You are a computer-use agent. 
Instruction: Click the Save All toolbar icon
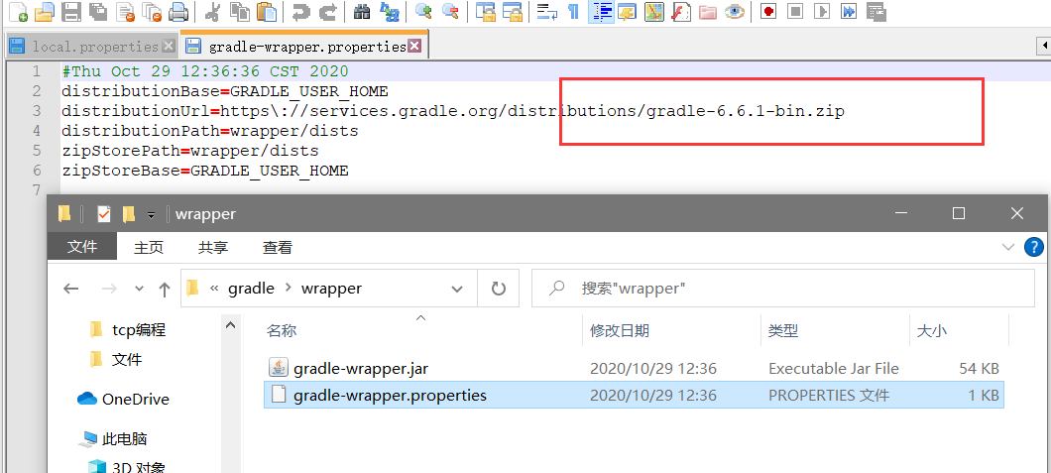pyautogui.click(x=99, y=11)
